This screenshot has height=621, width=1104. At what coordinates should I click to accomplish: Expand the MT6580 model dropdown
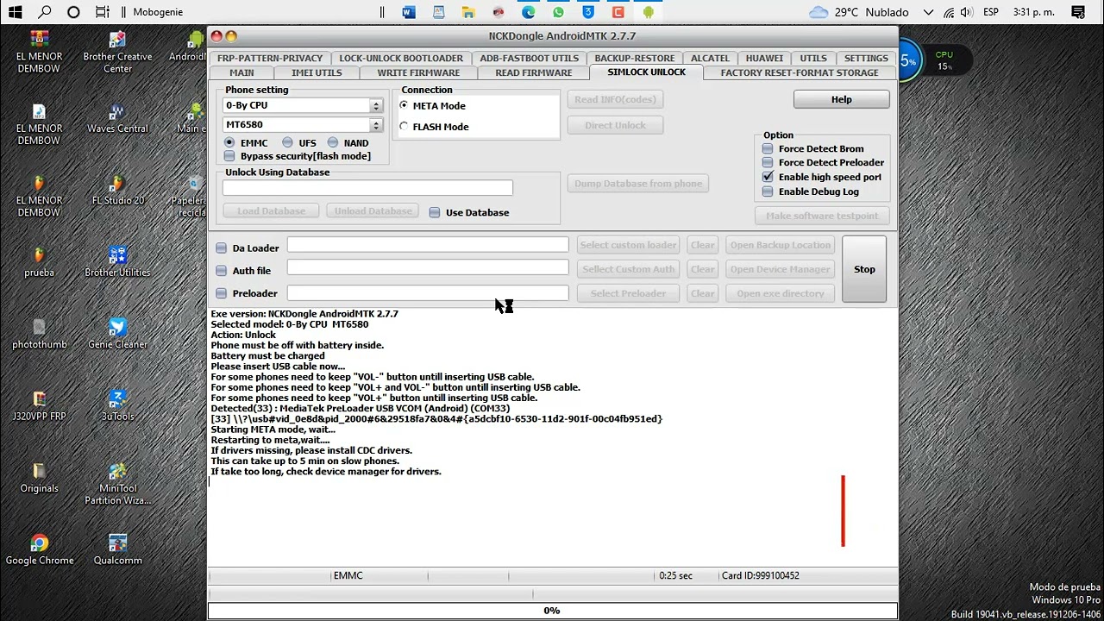click(376, 125)
